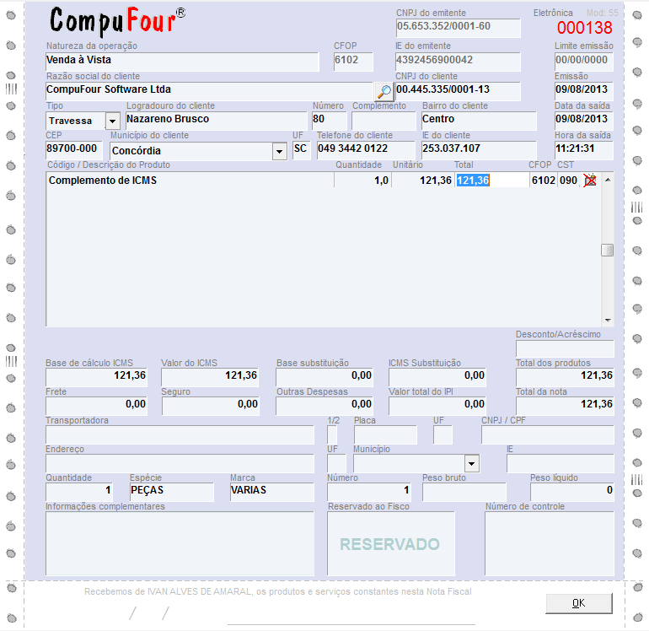Click the Complemento de ICMS product description
Image resolution: width=649 pixels, height=631 pixels.
coord(104,180)
